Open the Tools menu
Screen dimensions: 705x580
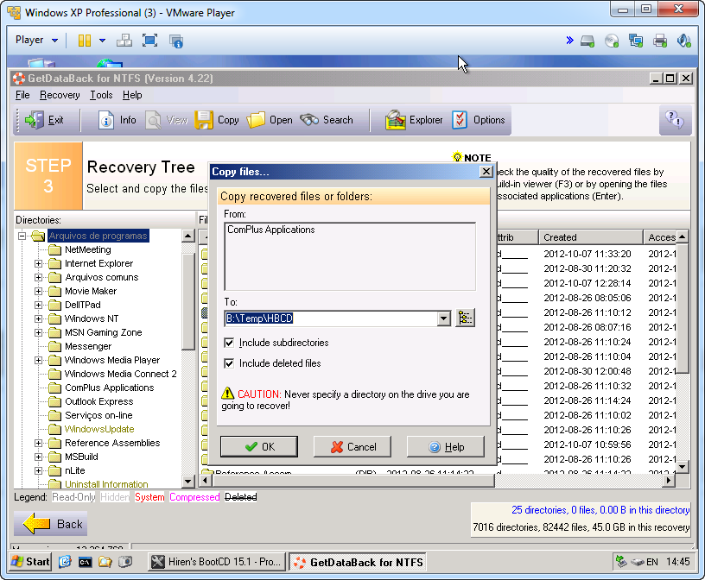pyautogui.click(x=101, y=95)
